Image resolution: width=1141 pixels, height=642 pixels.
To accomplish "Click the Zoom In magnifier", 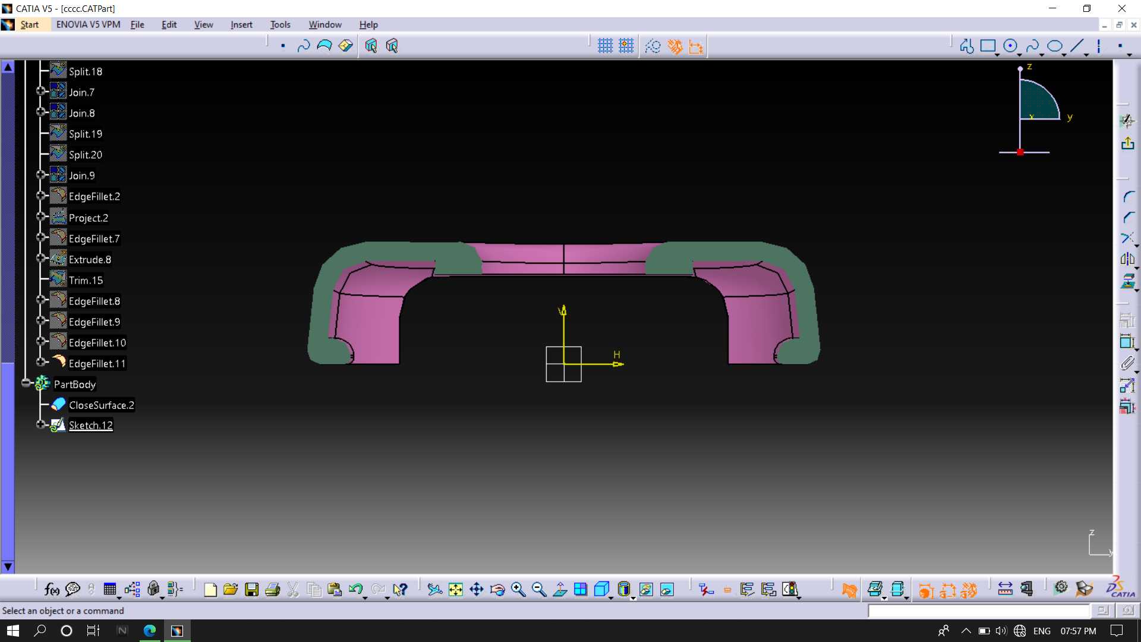I will click(x=518, y=589).
